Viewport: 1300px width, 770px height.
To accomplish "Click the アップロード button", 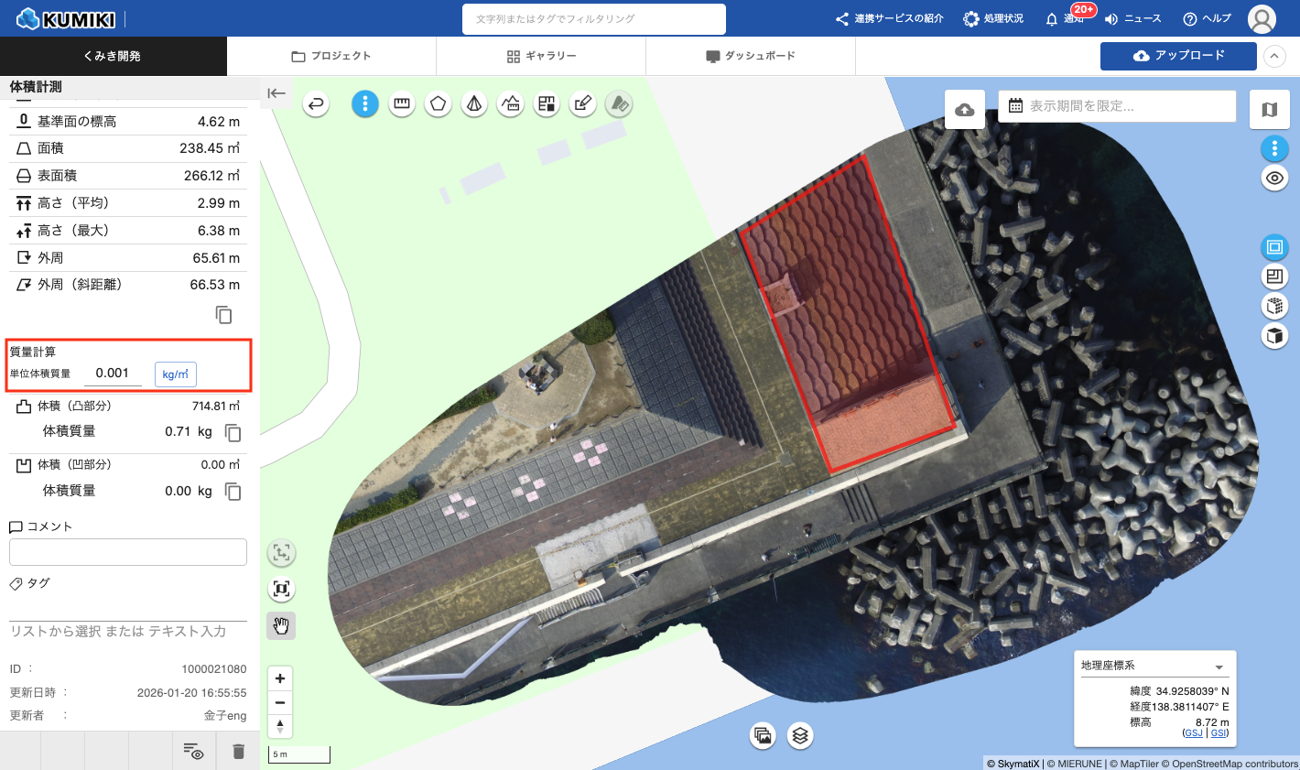I will click(1177, 56).
